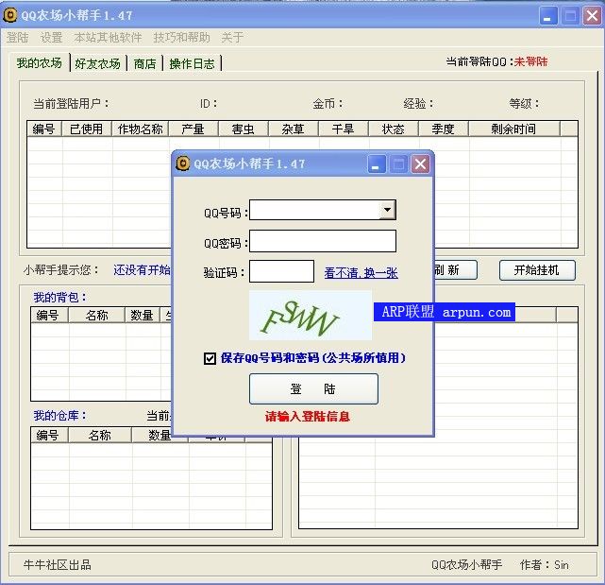Click the 季度 column header
This screenshot has width=605, height=585.
click(444, 129)
